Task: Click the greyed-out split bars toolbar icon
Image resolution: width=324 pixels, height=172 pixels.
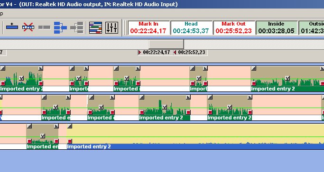Action: 45,27
